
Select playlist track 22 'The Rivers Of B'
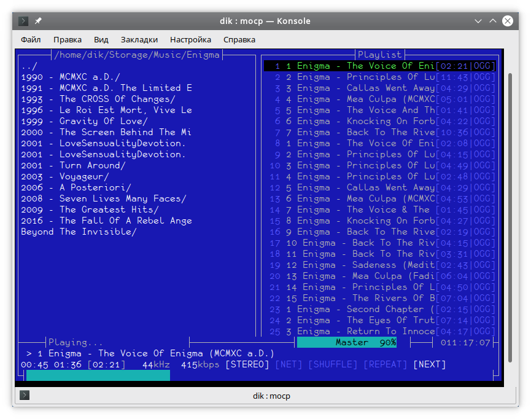379,299
